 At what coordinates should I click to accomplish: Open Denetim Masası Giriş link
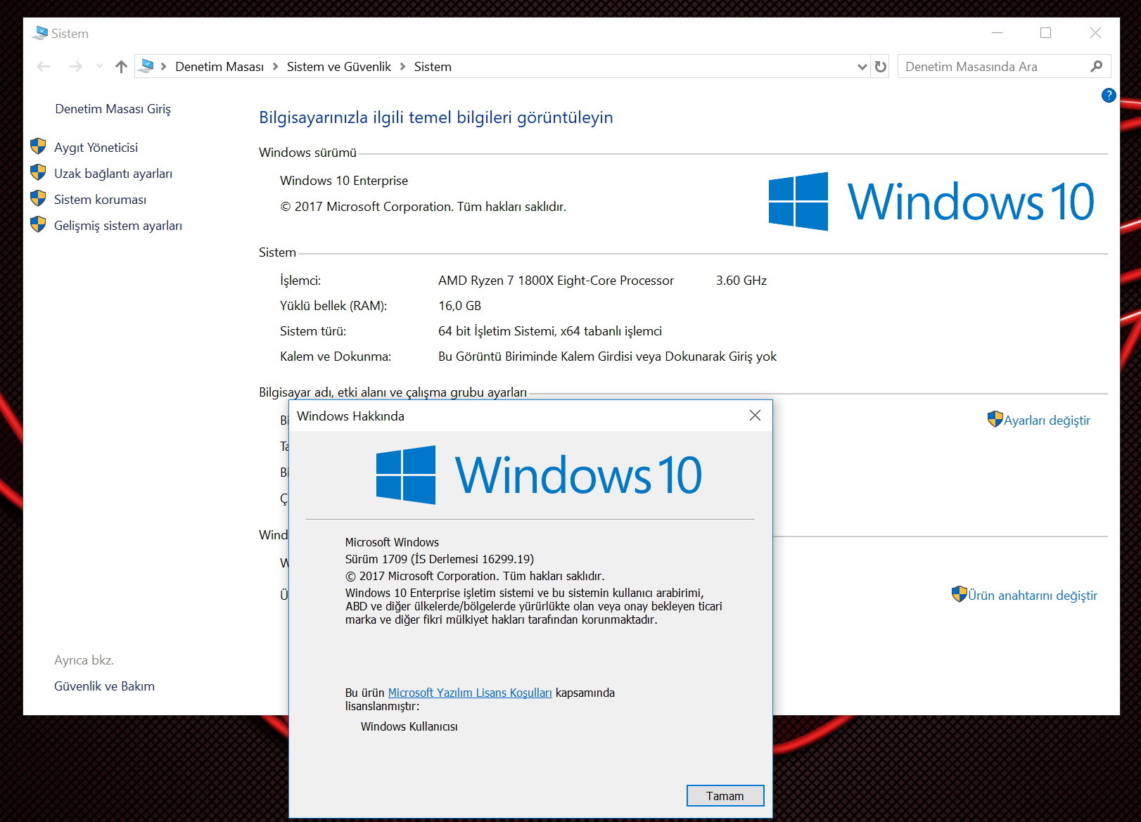pyautogui.click(x=113, y=109)
